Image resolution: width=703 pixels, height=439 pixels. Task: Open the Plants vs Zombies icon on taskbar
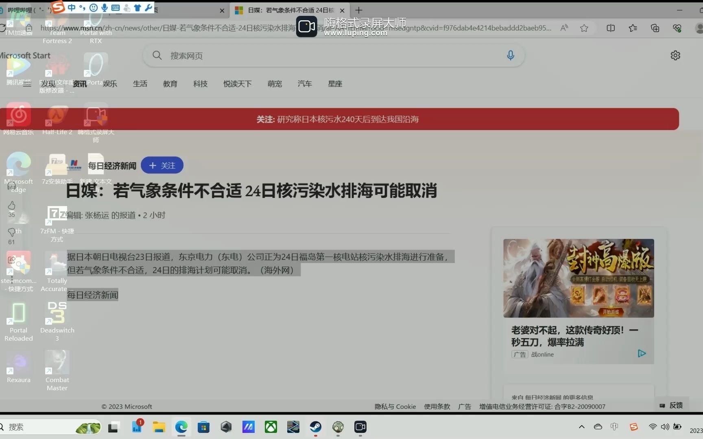(338, 427)
